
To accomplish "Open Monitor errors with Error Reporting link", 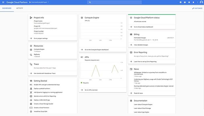I will point(45,96).
